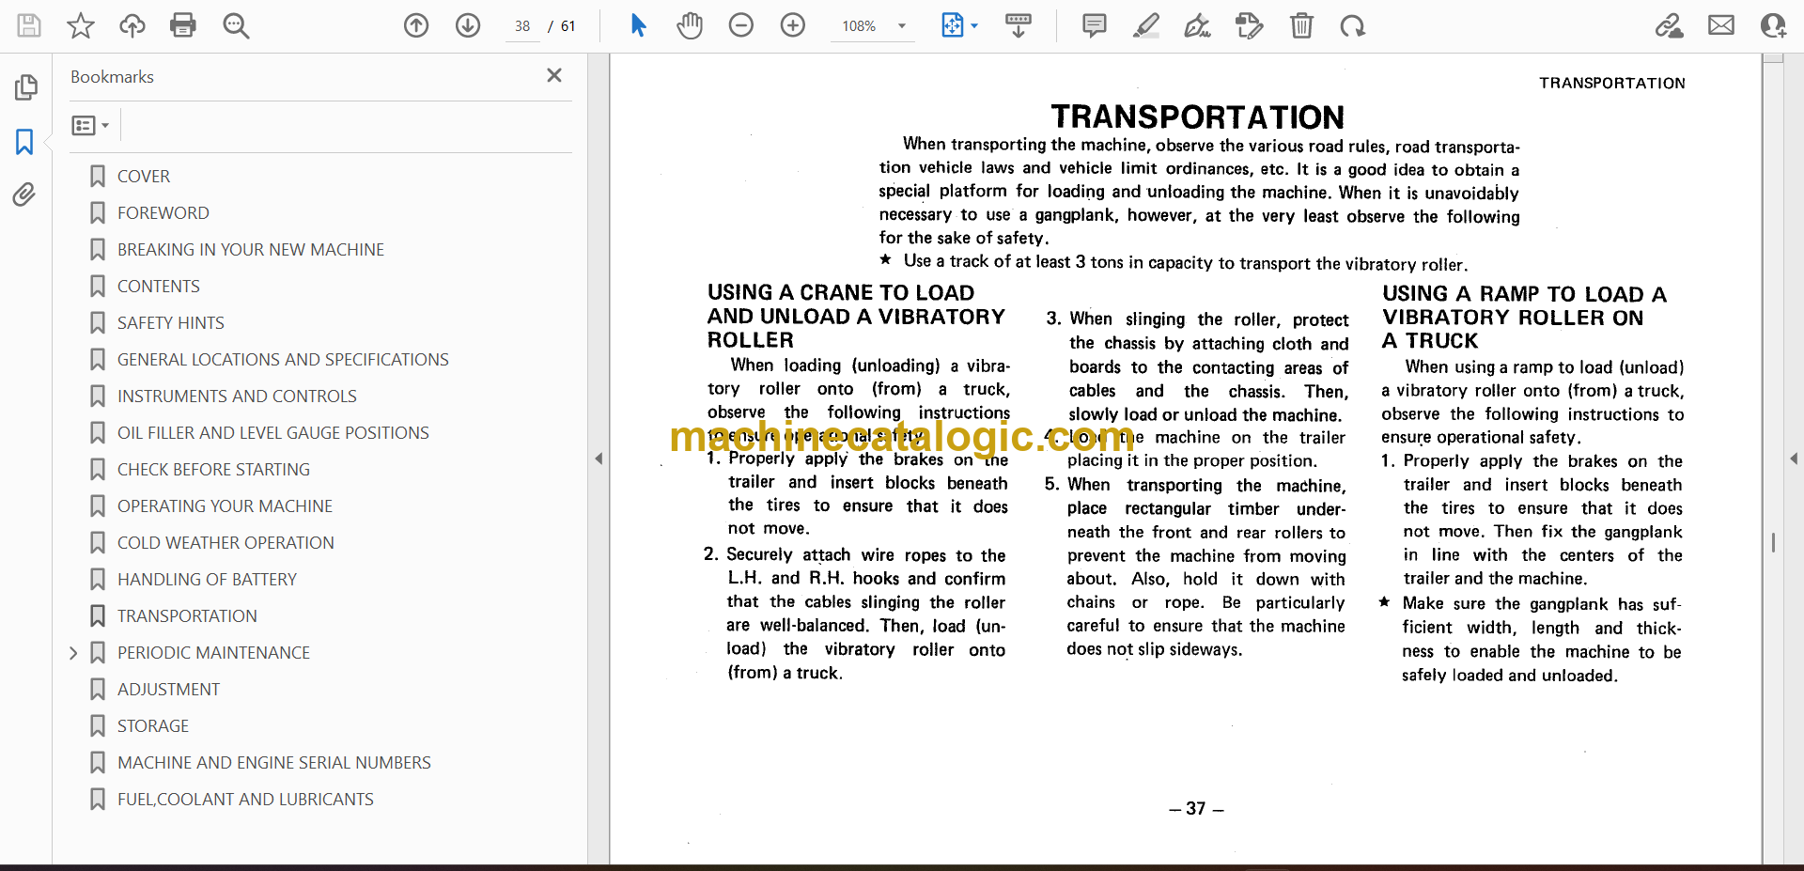Send file by email envelope icon
The image size is (1804, 871).
pos(1721,25)
